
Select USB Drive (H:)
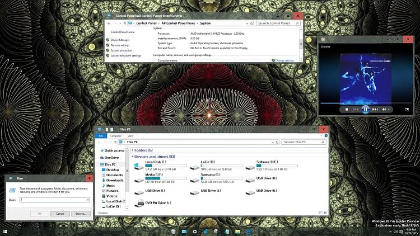click(x=262, y=179)
